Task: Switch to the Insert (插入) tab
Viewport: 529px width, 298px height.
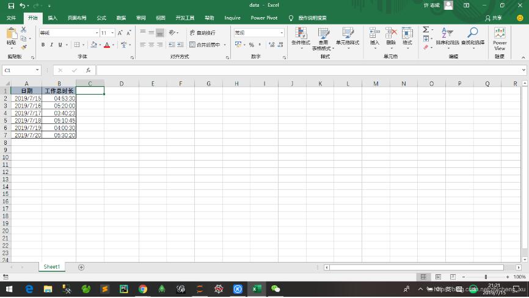Action: click(x=53, y=18)
